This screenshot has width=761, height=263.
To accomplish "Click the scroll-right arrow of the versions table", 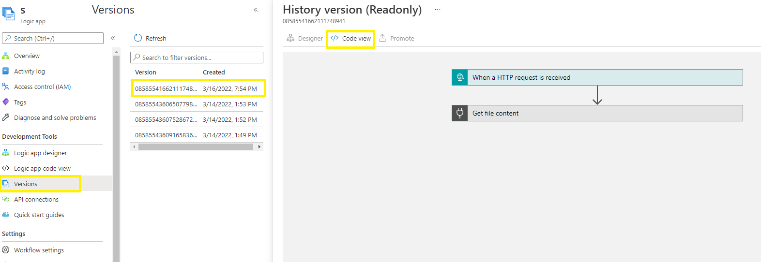I will pos(259,146).
